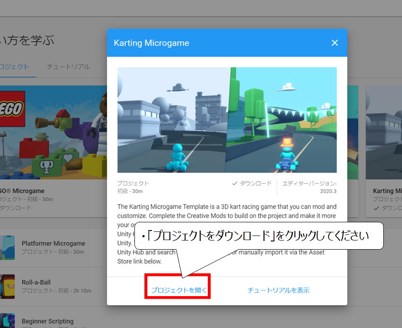
Task: Click the Roll-a-Ball list thumbnail
Action: (x=7, y=287)
